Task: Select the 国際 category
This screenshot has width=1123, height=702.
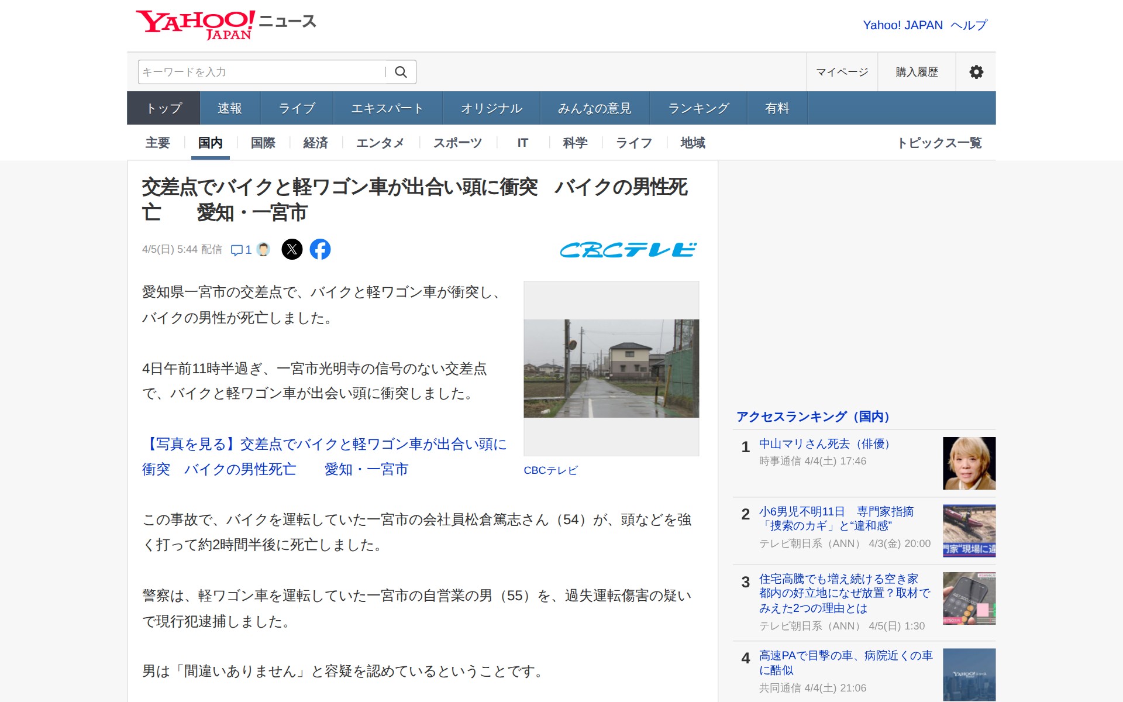Action: [x=263, y=143]
